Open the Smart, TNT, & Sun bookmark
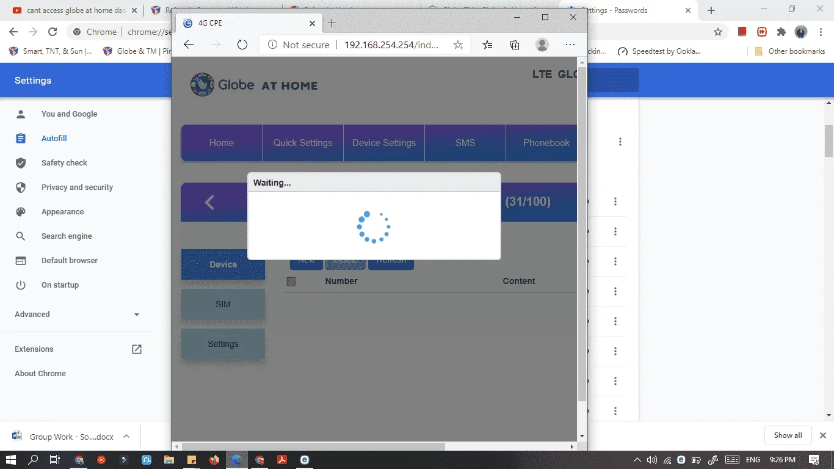 (x=51, y=51)
